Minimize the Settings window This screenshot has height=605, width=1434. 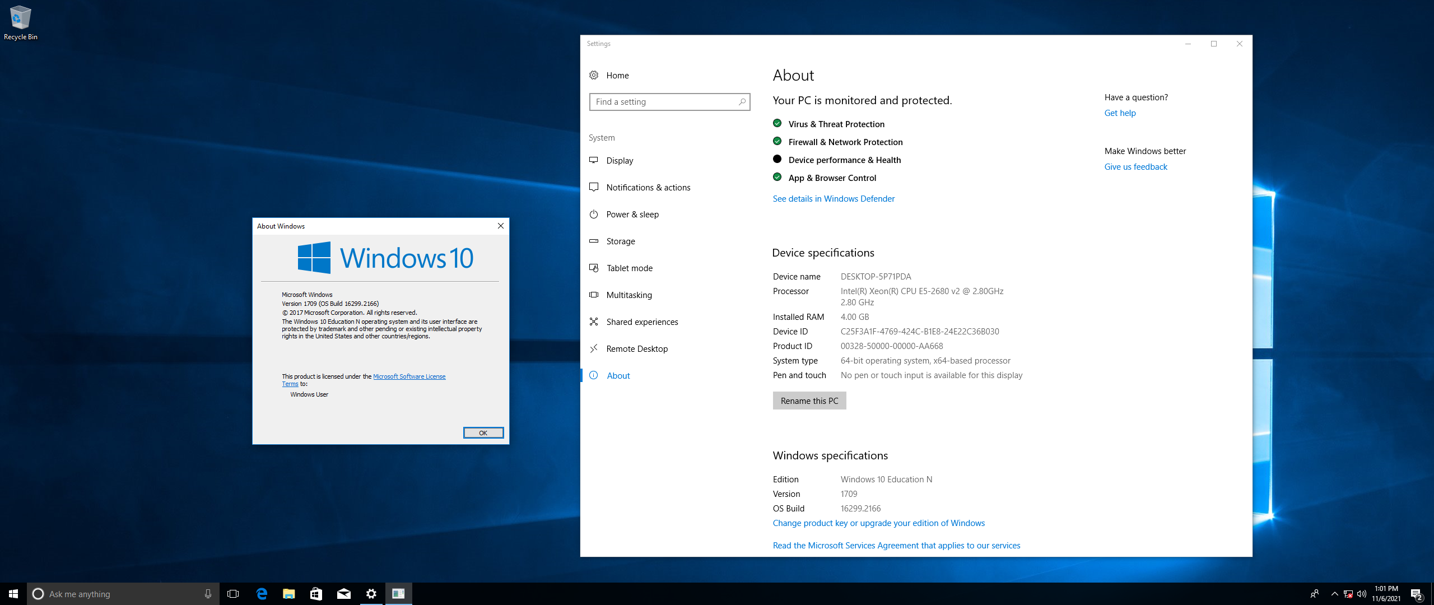click(x=1188, y=44)
